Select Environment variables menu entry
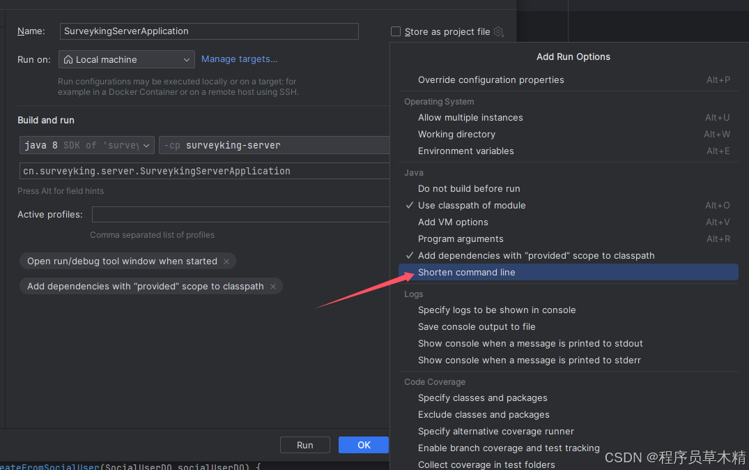 pos(465,151)
